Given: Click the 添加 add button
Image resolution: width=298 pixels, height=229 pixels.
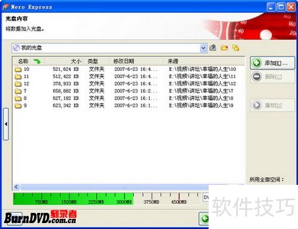Looking at the screenshot, I should 272,63.
